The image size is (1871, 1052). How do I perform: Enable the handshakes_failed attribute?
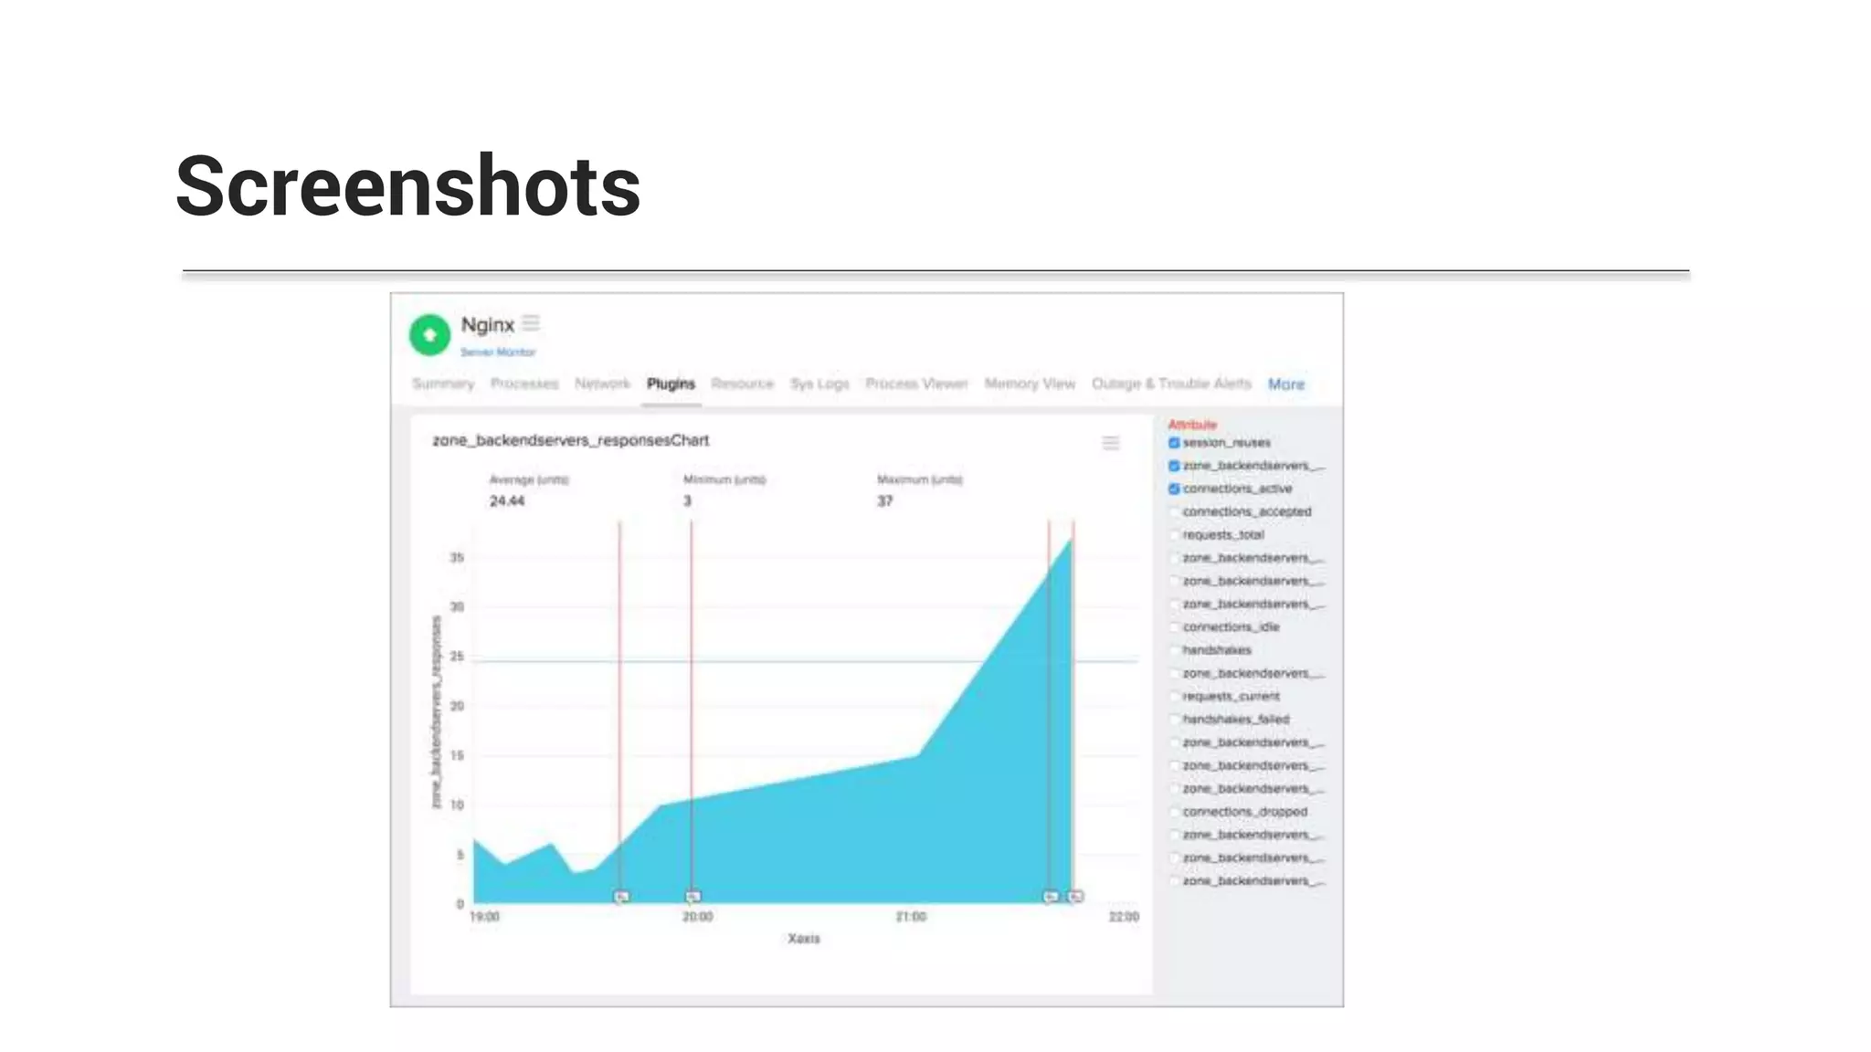point(1174,720)
